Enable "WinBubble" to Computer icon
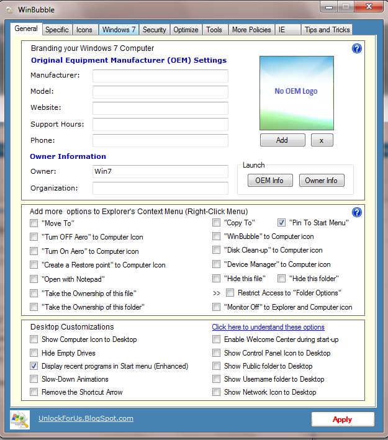 (216, 236)
